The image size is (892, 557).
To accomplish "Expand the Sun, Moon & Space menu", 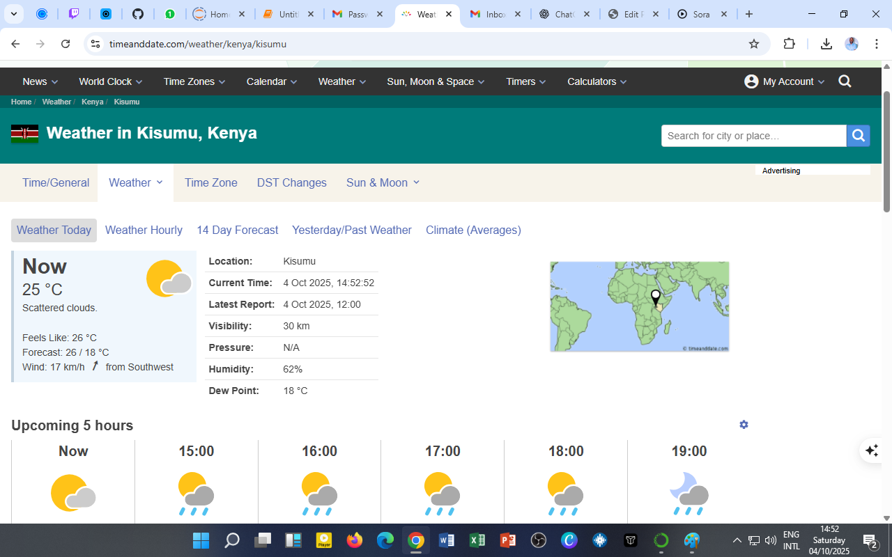I will [x=436, y=81].
